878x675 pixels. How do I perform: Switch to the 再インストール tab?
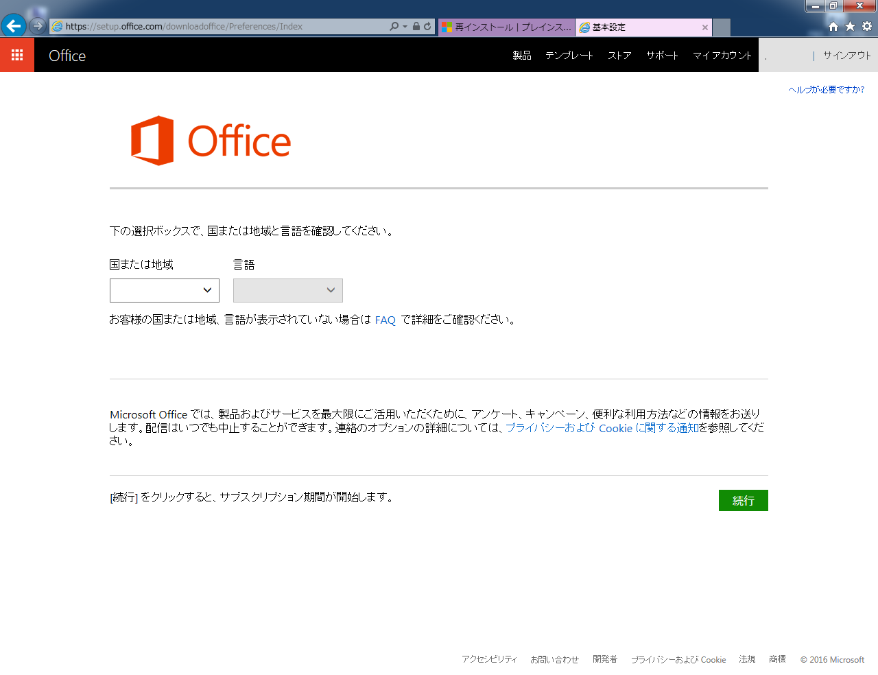pos(507,27)
